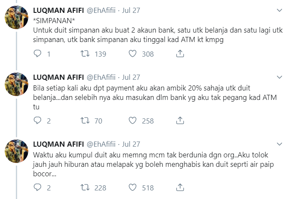The height and width of the screenshot is (199, 287).
Task: Reply to the 20% payment tweet
Action: coord(38,121)
